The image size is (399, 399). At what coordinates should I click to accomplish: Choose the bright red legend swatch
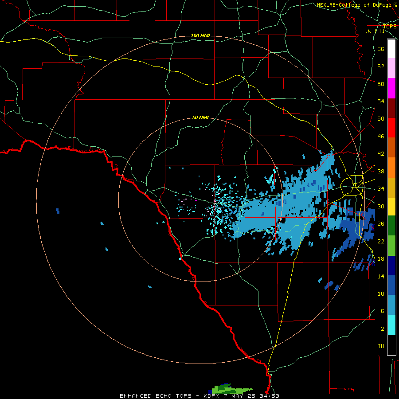[x=391, y=128]
